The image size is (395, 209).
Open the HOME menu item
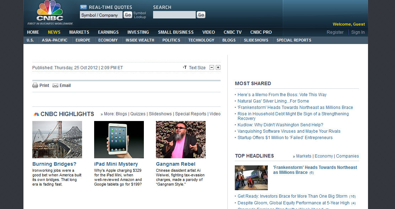tap(33, 32)
